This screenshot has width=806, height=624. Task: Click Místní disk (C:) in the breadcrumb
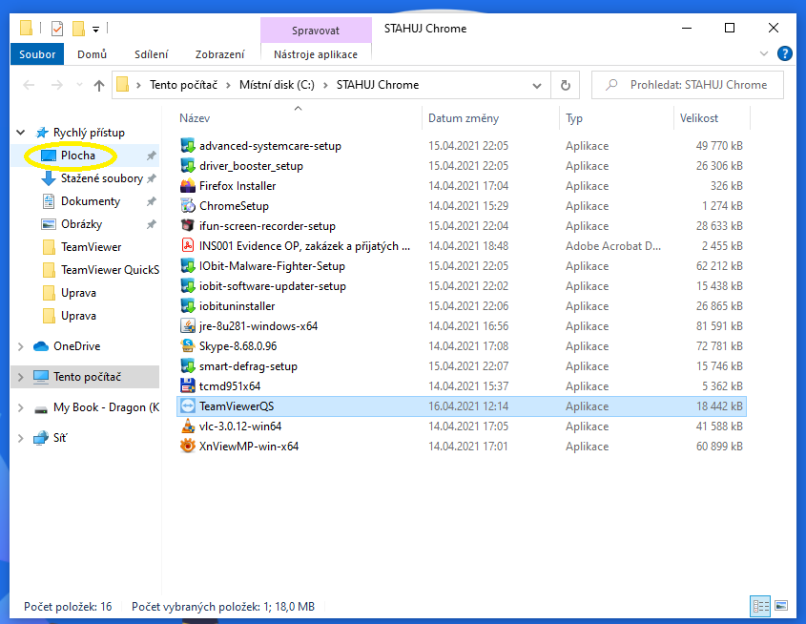(277, 85)
